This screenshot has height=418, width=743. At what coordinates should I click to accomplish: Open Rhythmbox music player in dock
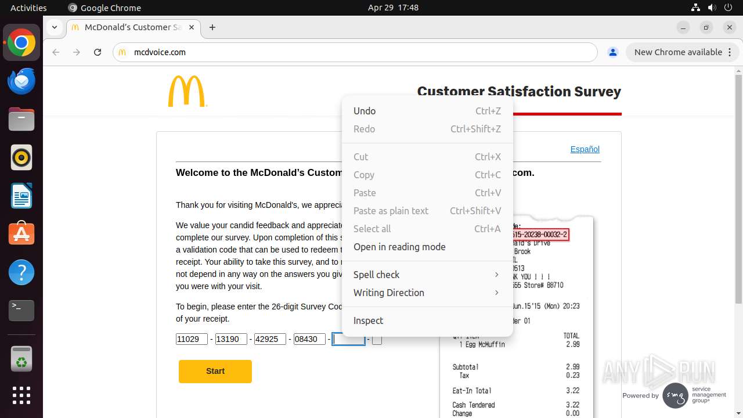tap(21, 158)
